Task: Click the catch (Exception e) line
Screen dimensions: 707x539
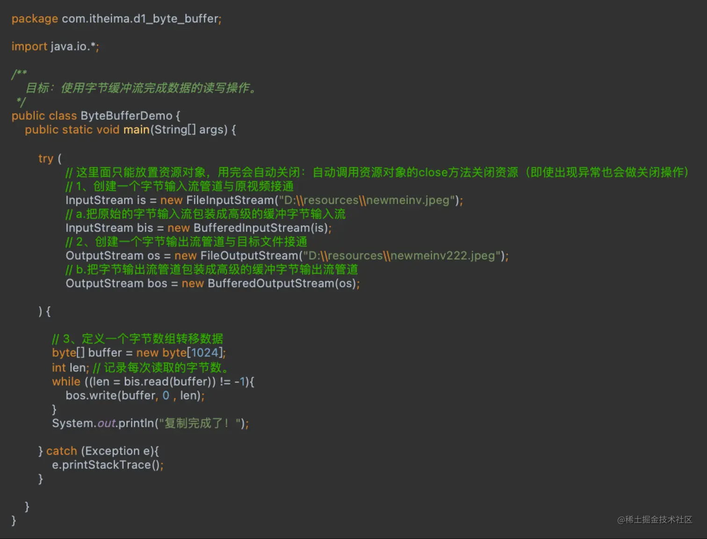Action: pyautogui.click(x=99, y=451)
